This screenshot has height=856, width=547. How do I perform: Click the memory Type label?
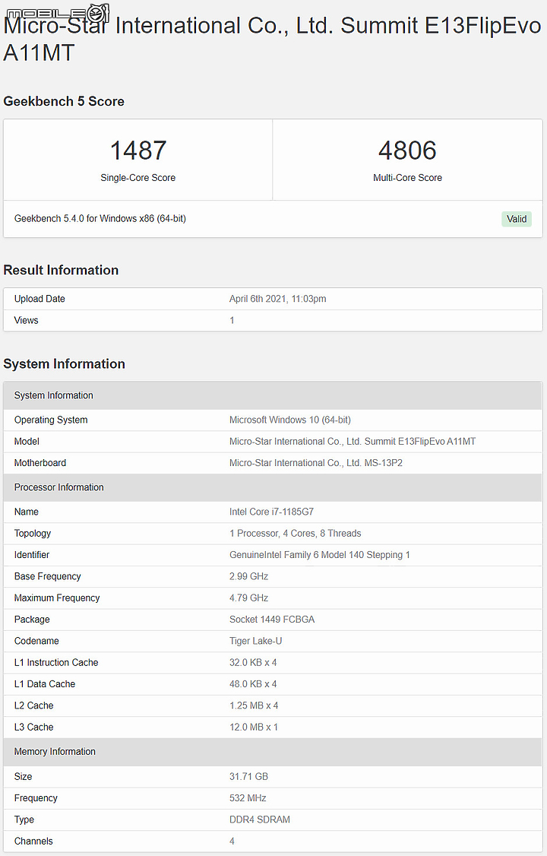(24, 820)
